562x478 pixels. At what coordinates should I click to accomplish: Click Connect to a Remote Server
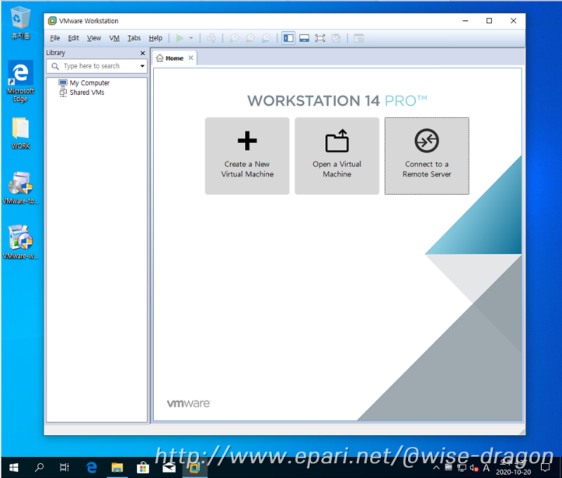coord(427,156)
